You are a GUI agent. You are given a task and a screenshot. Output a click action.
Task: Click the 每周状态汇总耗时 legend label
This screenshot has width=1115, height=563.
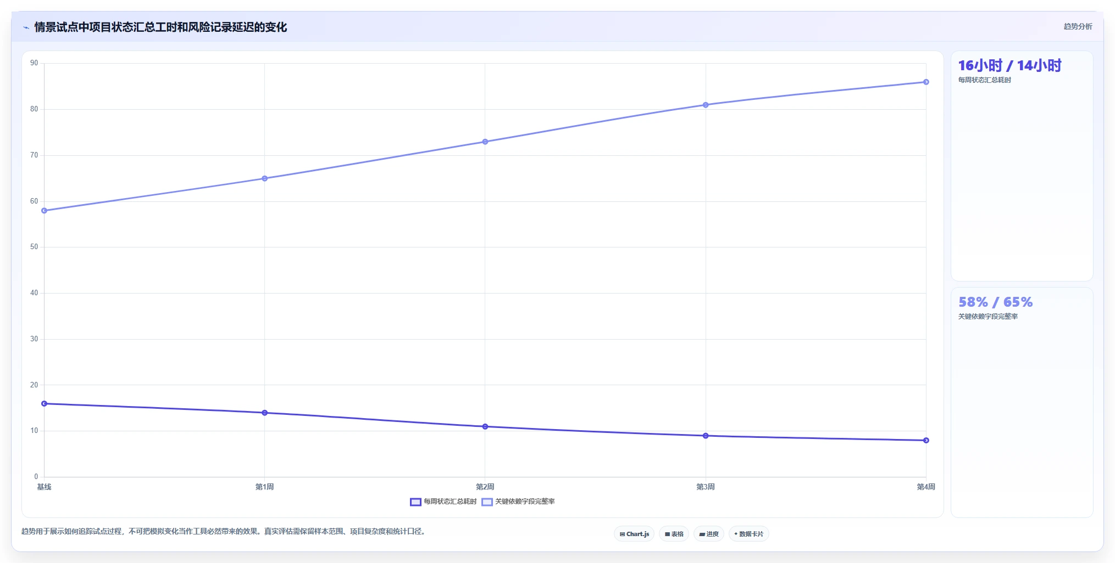coord(450,502)
